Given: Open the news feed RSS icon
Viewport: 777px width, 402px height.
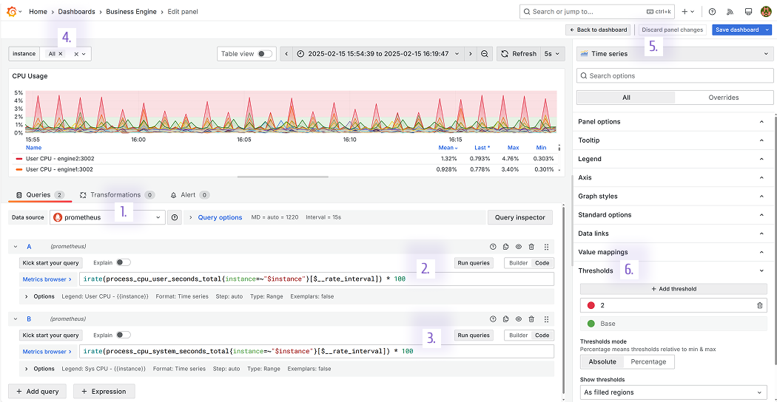Looking at the screenshot, I should (730, 11).
